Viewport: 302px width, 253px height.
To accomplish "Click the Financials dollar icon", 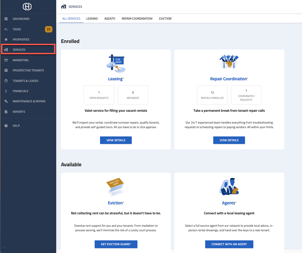I will point(6,91).
